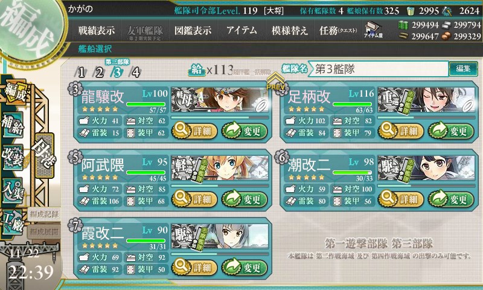This screenshot has width=483, height=290.
Task: Open the 補給 resupply sidebar icon
Action: pos(13,125)
